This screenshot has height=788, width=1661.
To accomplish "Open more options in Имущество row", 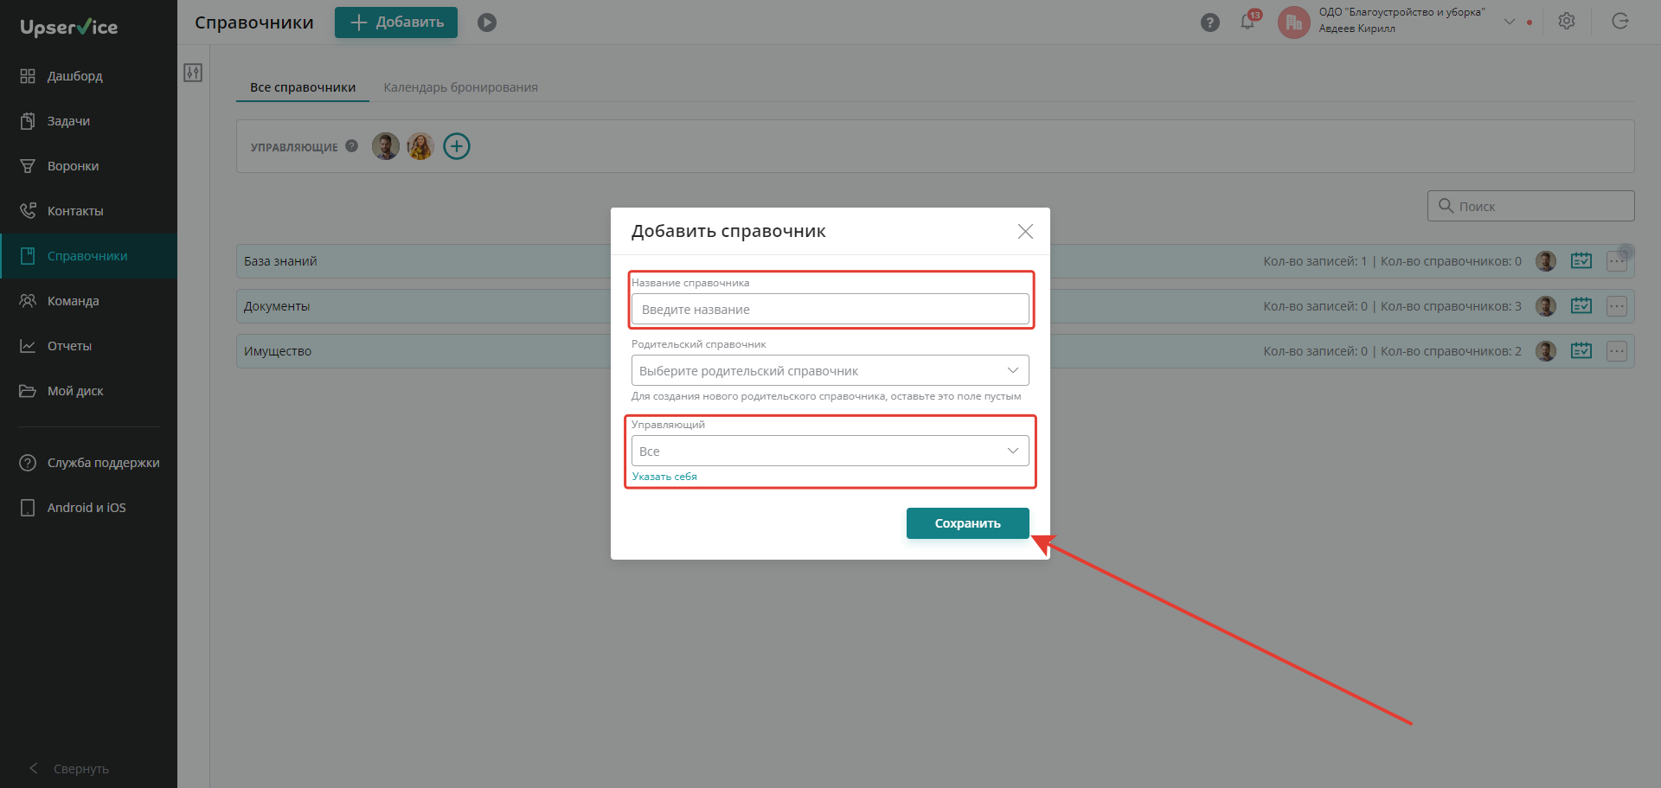I will tap(1617, 351).
